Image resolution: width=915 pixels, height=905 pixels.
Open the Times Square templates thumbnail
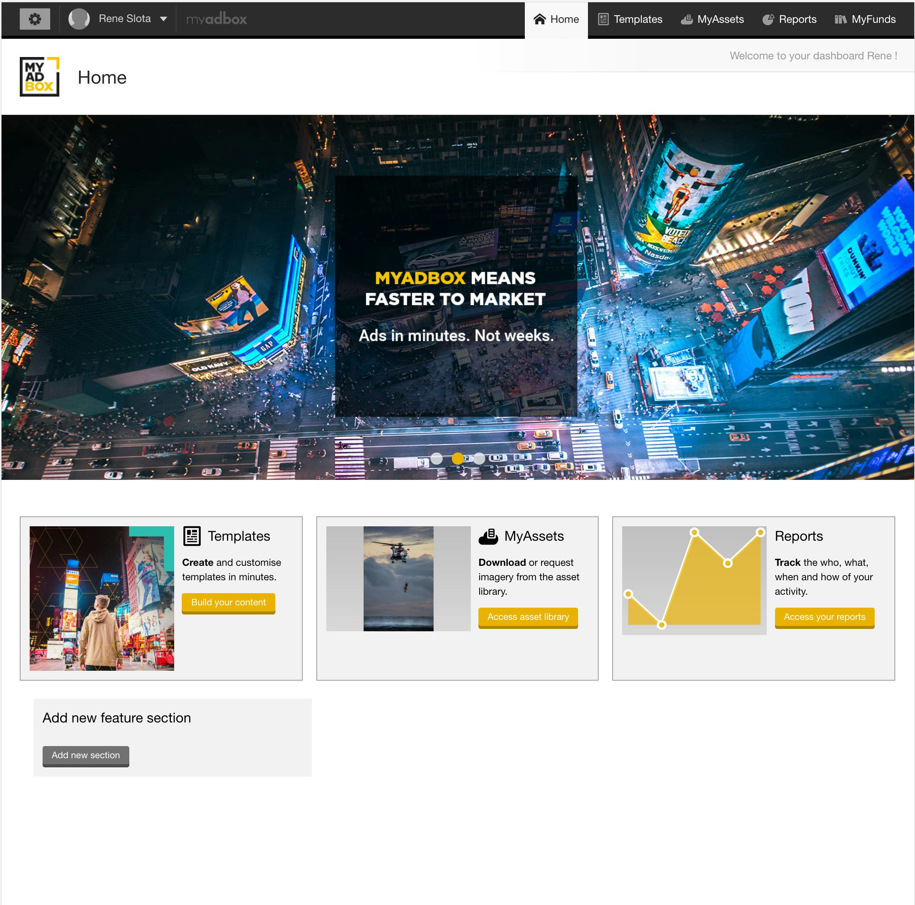[x=102, y=598]
